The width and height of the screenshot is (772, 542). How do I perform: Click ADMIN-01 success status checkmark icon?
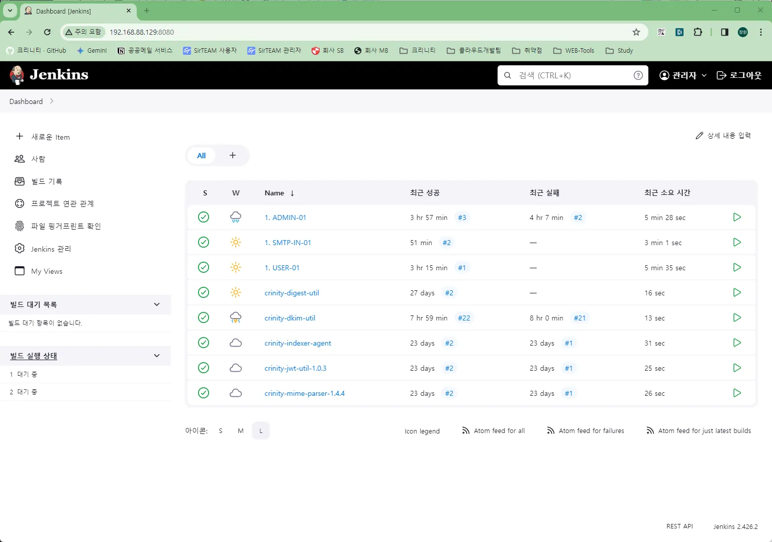pos(204,217)
